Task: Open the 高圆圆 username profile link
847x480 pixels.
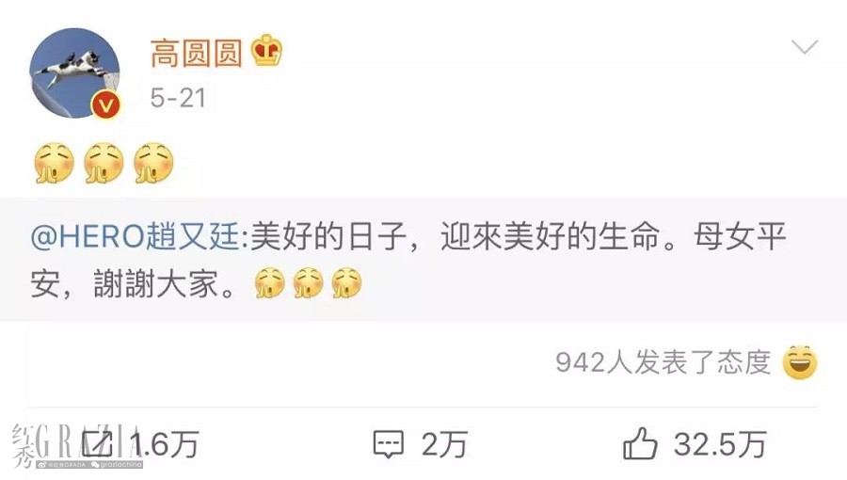Action: (x=196, y=53)
